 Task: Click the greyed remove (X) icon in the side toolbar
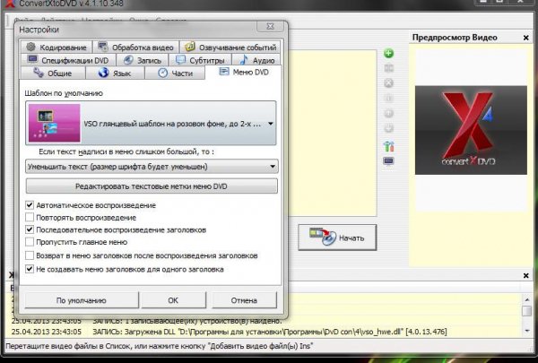[388, 83]
